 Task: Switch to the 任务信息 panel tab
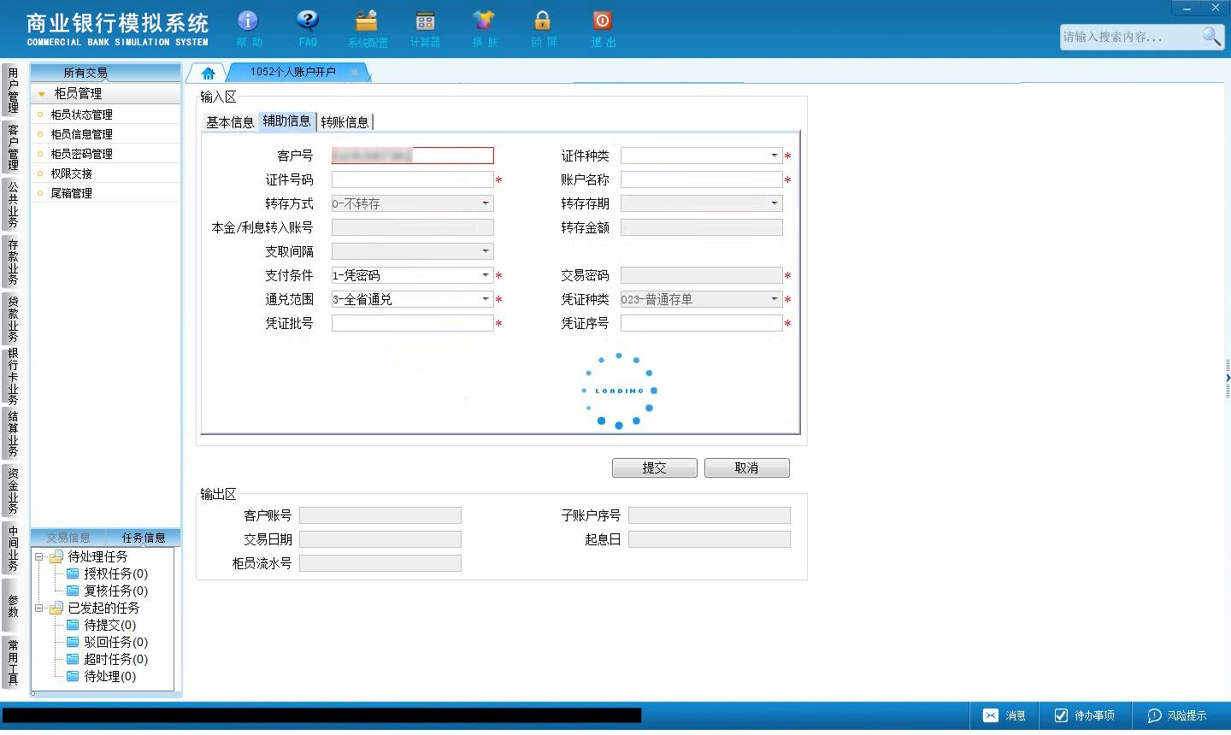pos(144,538)
